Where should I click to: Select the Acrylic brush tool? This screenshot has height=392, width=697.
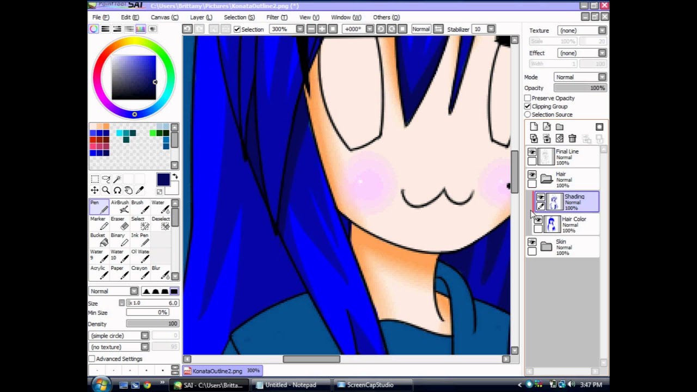click(99, 272)
